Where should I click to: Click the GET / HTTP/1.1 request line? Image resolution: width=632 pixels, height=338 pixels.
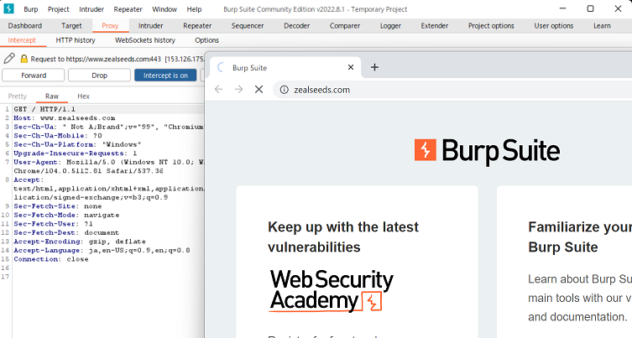pyautogui.click(x=44, y=109)
